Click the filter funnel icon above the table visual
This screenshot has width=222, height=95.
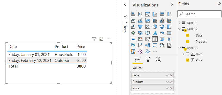[x=94, y=39]
